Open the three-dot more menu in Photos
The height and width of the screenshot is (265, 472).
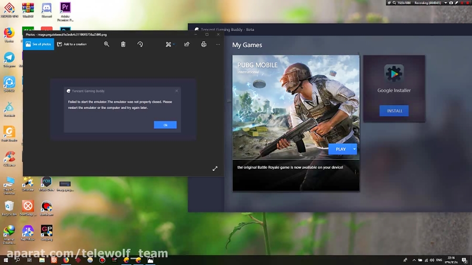(x=218, y=44)
